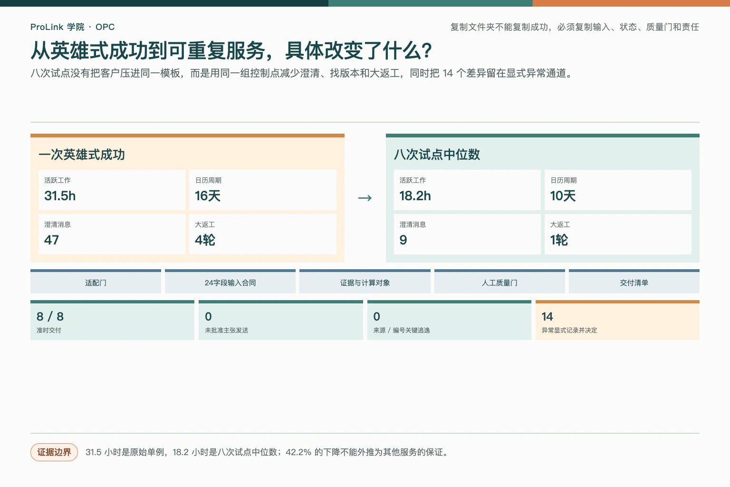The height and width of the screenshot is (487, 730).
Task: Click the 18.2h active work value
Action: (415, 196)
